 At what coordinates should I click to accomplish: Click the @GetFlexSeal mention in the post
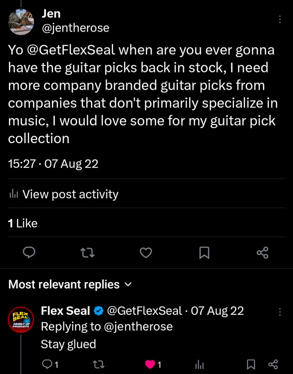coord(70,50)
